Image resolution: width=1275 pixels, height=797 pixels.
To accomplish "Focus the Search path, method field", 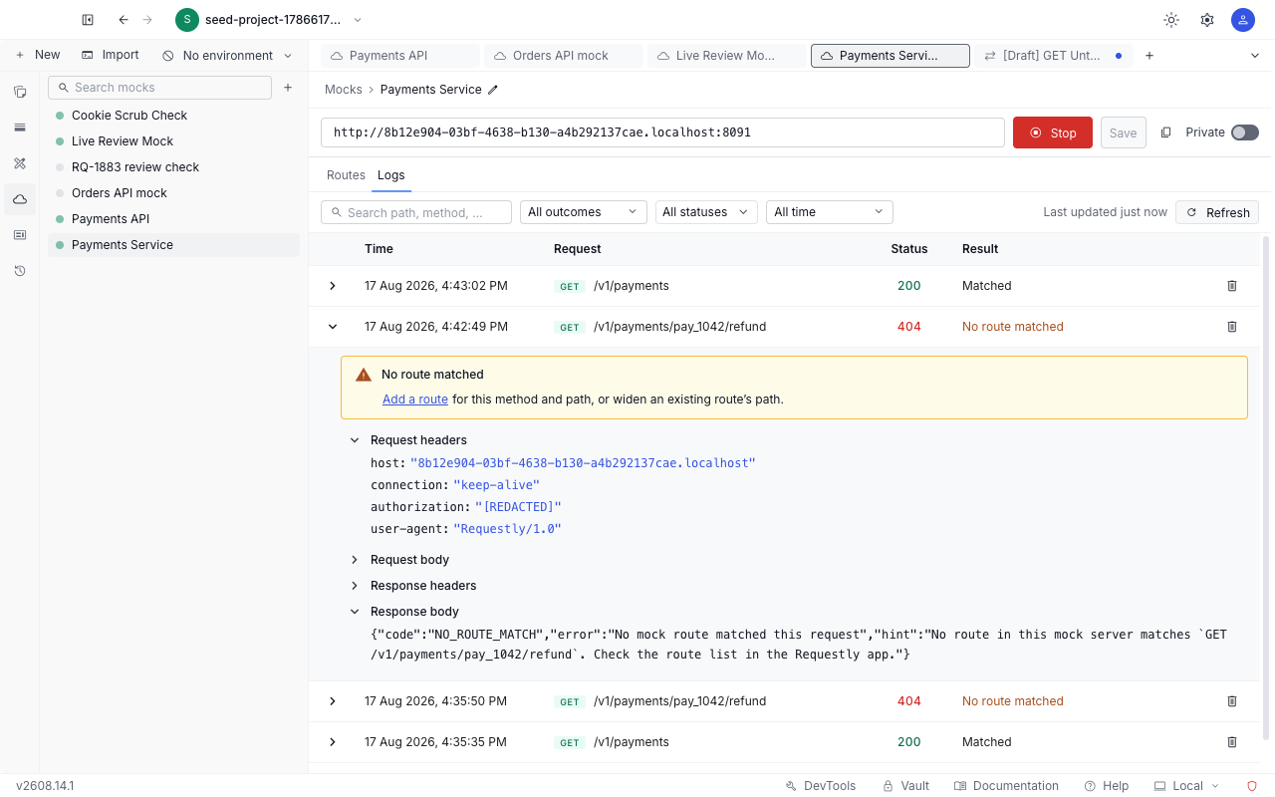I will pyautogui.click(x=416, y=212).
